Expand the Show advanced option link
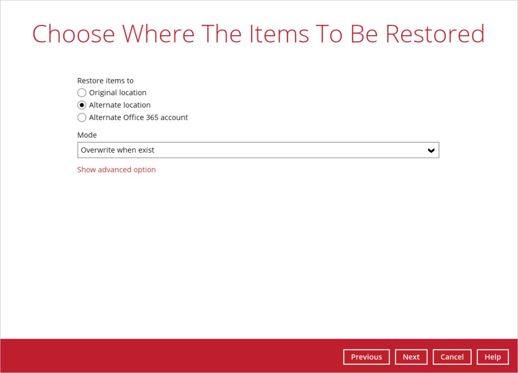This screenshot has width=518, height=373. tap(116, 170)
